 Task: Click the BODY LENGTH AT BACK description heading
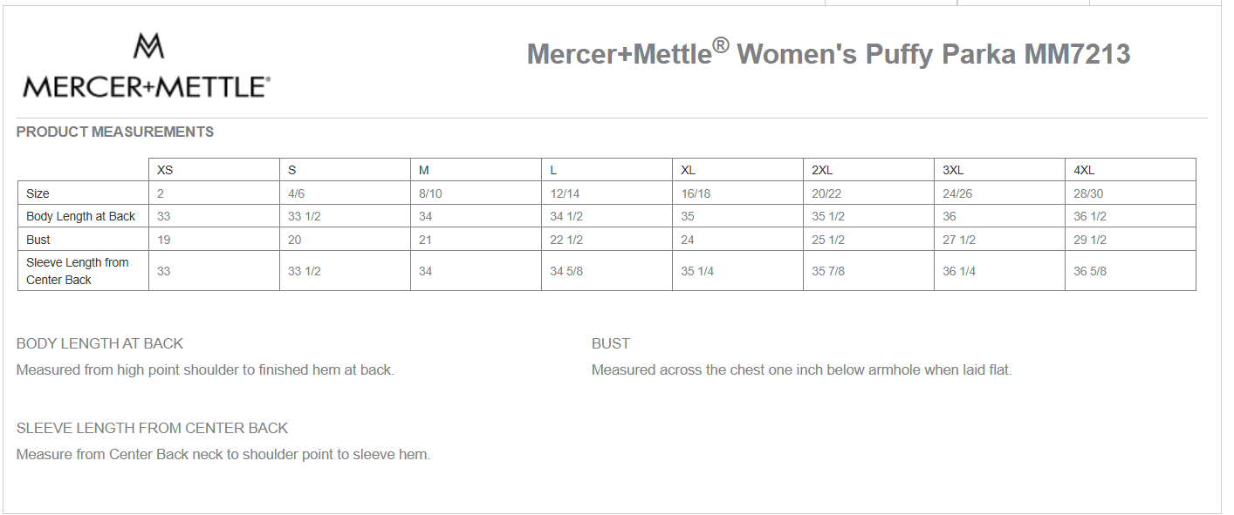point(100,344)
